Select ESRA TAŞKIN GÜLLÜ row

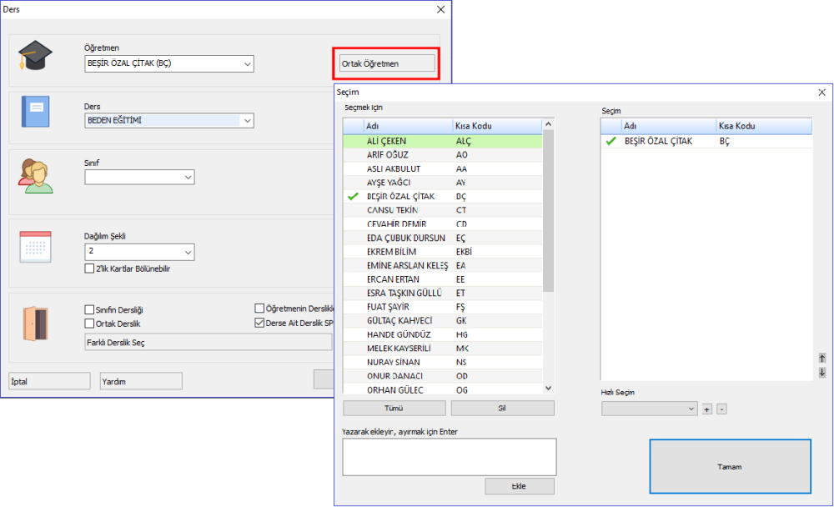pyautogui.click(x=443, y=294)
